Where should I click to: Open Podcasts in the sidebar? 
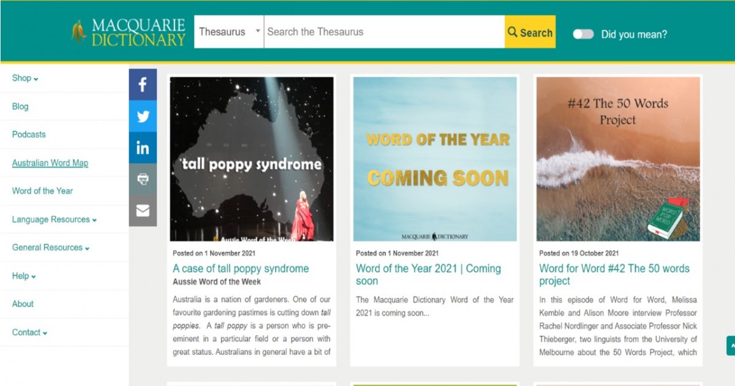pos(29,134)
